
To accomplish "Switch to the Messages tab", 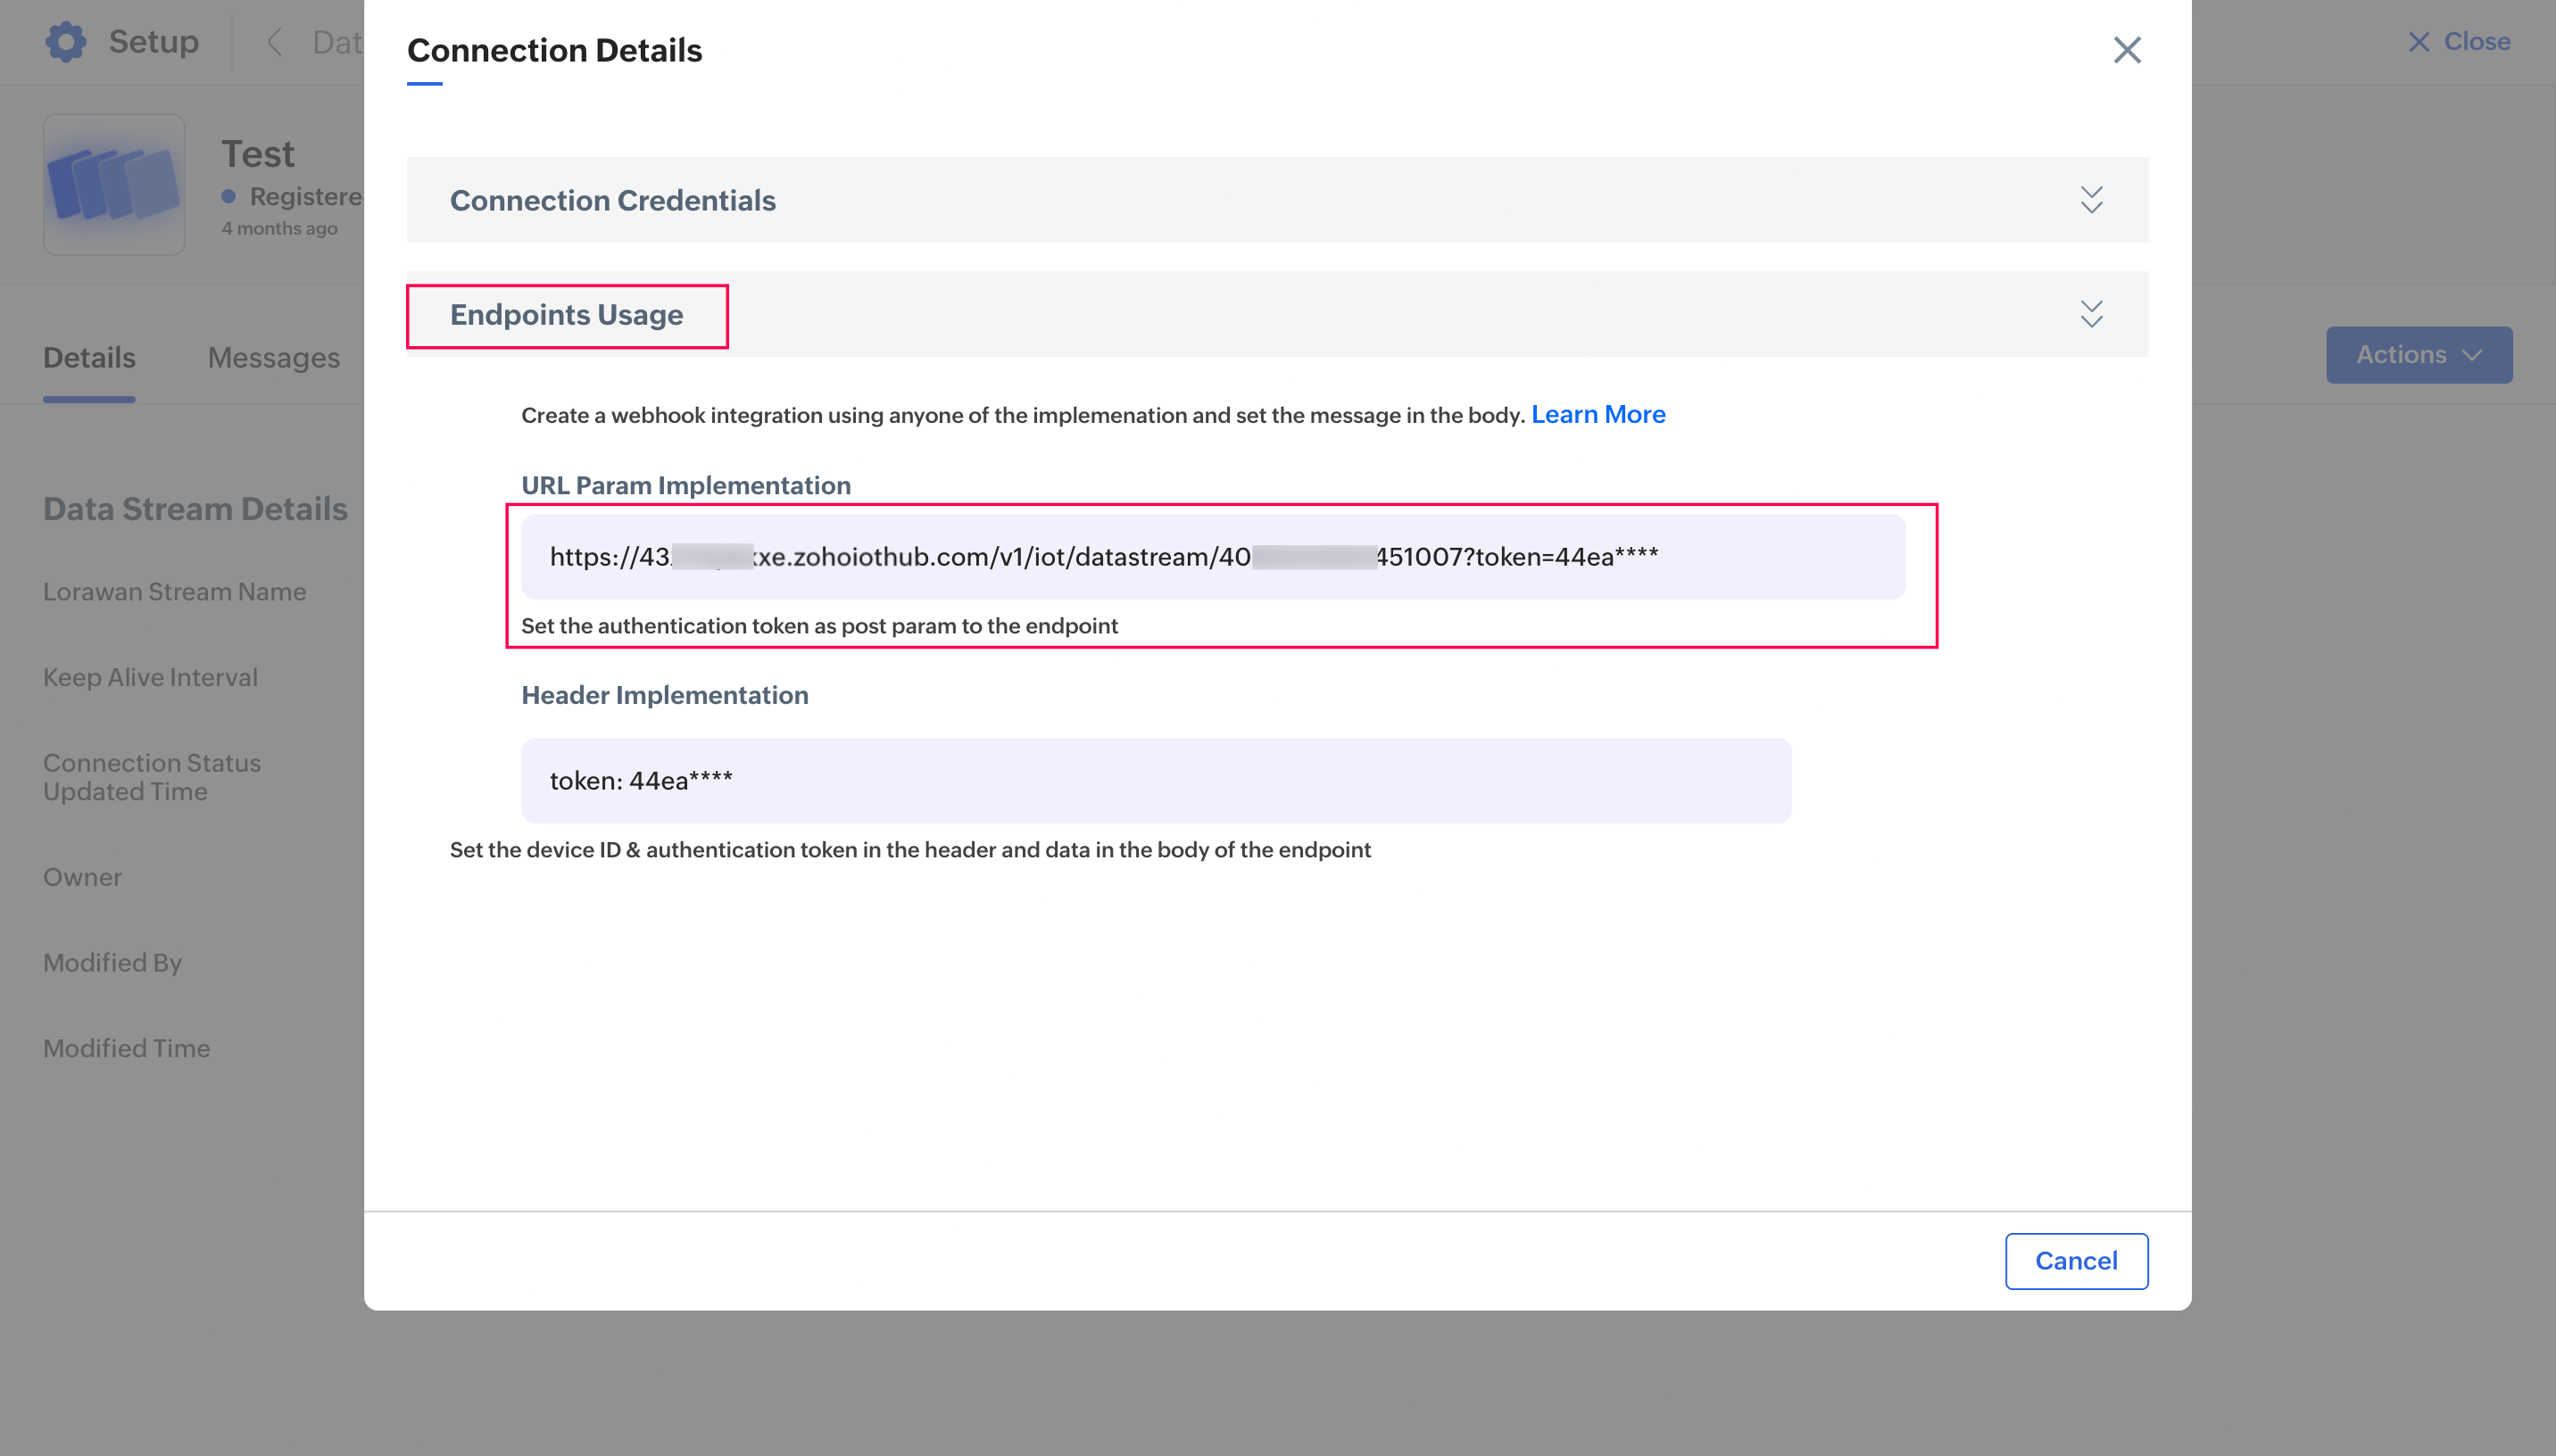I will click(x=273, y=358).
